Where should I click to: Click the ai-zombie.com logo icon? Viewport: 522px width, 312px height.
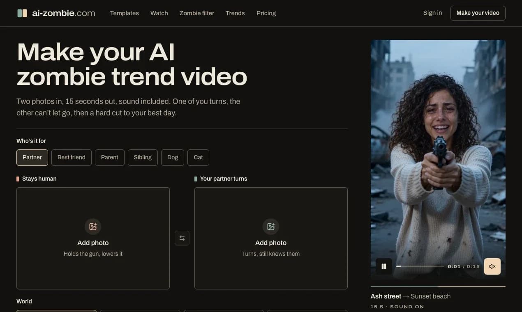[22, 13]
